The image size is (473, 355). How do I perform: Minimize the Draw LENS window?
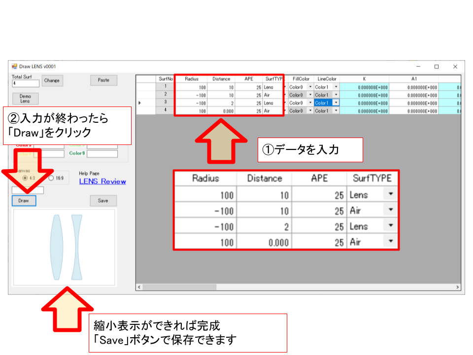point(418,67)
